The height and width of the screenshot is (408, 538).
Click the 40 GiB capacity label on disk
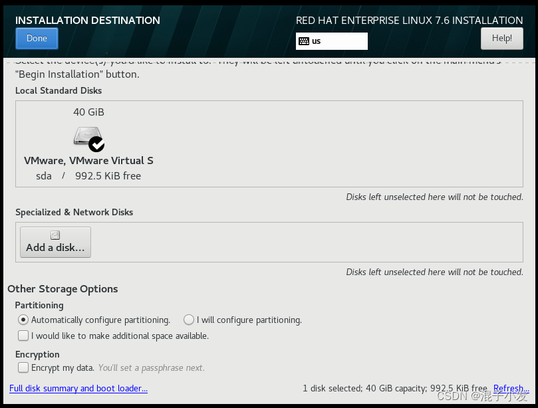click(x=88, y=112)
